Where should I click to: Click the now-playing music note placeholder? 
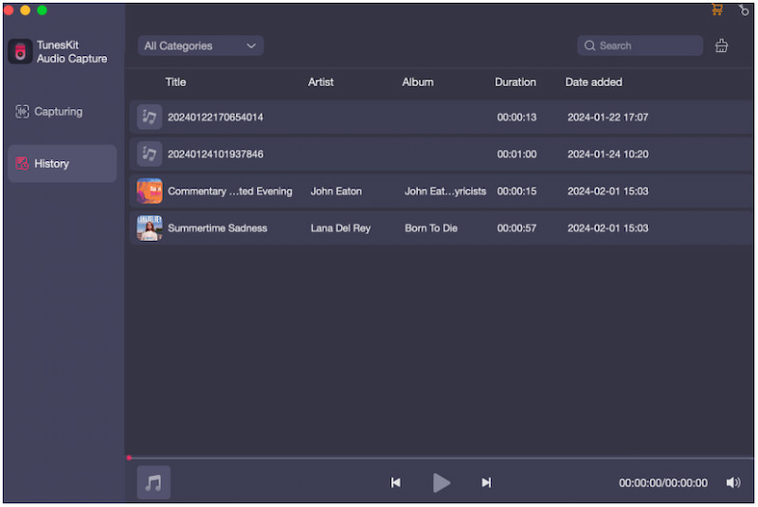click(x=153, y=482)
